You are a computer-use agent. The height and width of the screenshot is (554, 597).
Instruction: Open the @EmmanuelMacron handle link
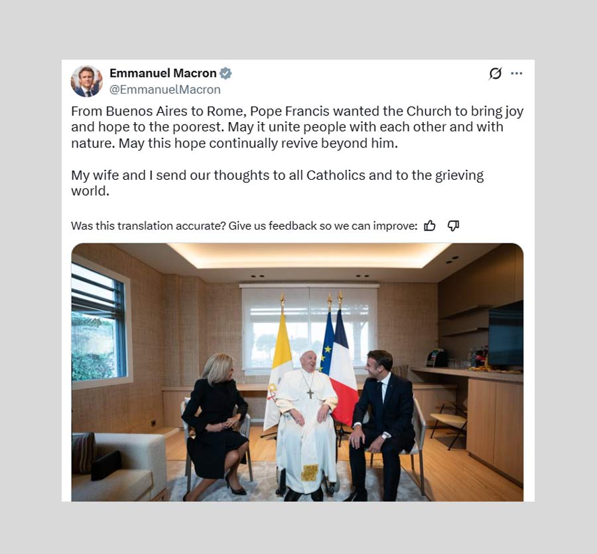coord(165,90)
